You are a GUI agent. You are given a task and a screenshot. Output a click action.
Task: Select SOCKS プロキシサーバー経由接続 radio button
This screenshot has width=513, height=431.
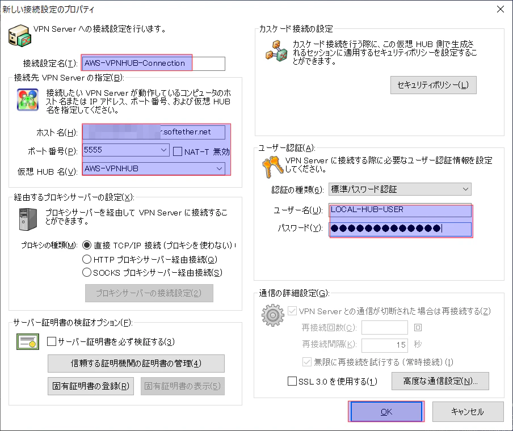tap(87, 272)
